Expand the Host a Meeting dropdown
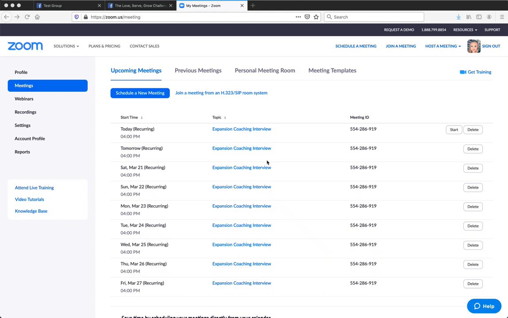Viewport: 508px width, 318px height. [x=443, y=46]
